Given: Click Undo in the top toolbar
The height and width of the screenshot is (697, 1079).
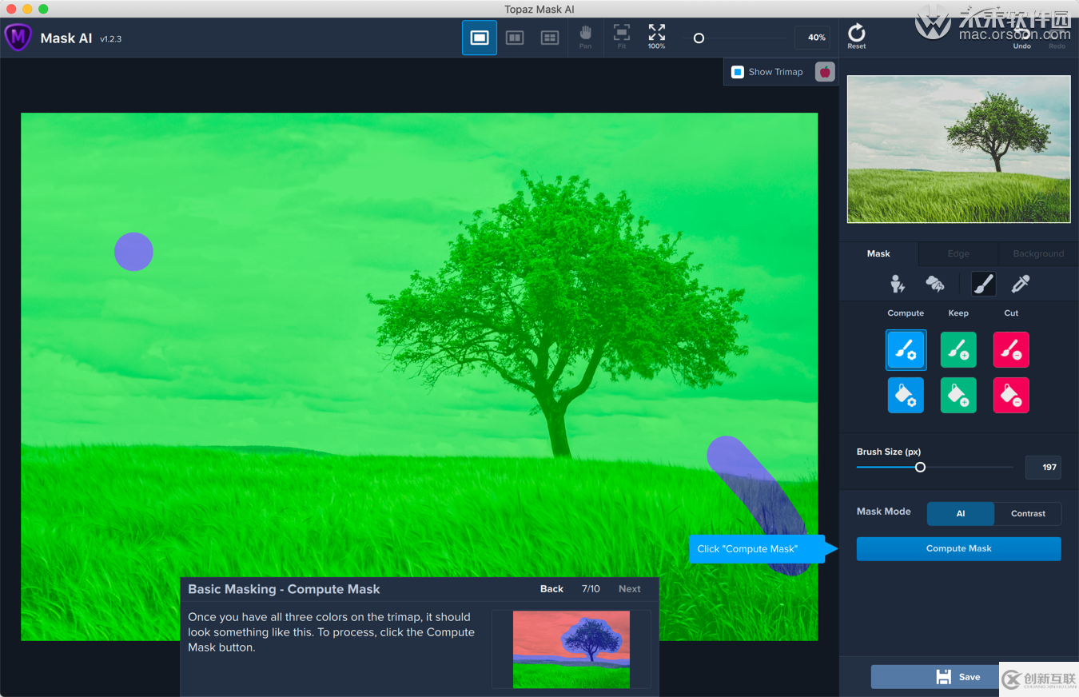Looking at the screenshot, I should pyautogui.click(x=1021, y=37).
